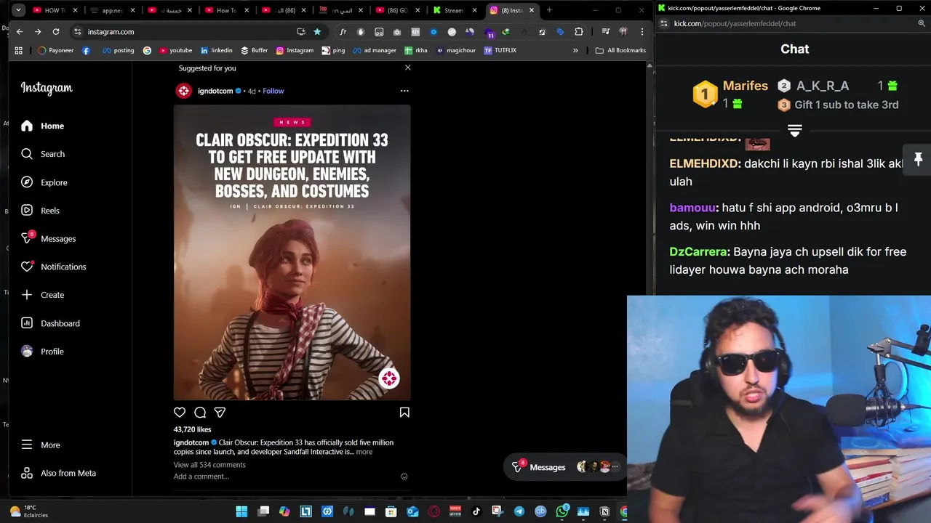The height and width of the screenshot is (523, 931).
Task: Open the Dashboard sidebar item
Action: [x=51, y=323]
